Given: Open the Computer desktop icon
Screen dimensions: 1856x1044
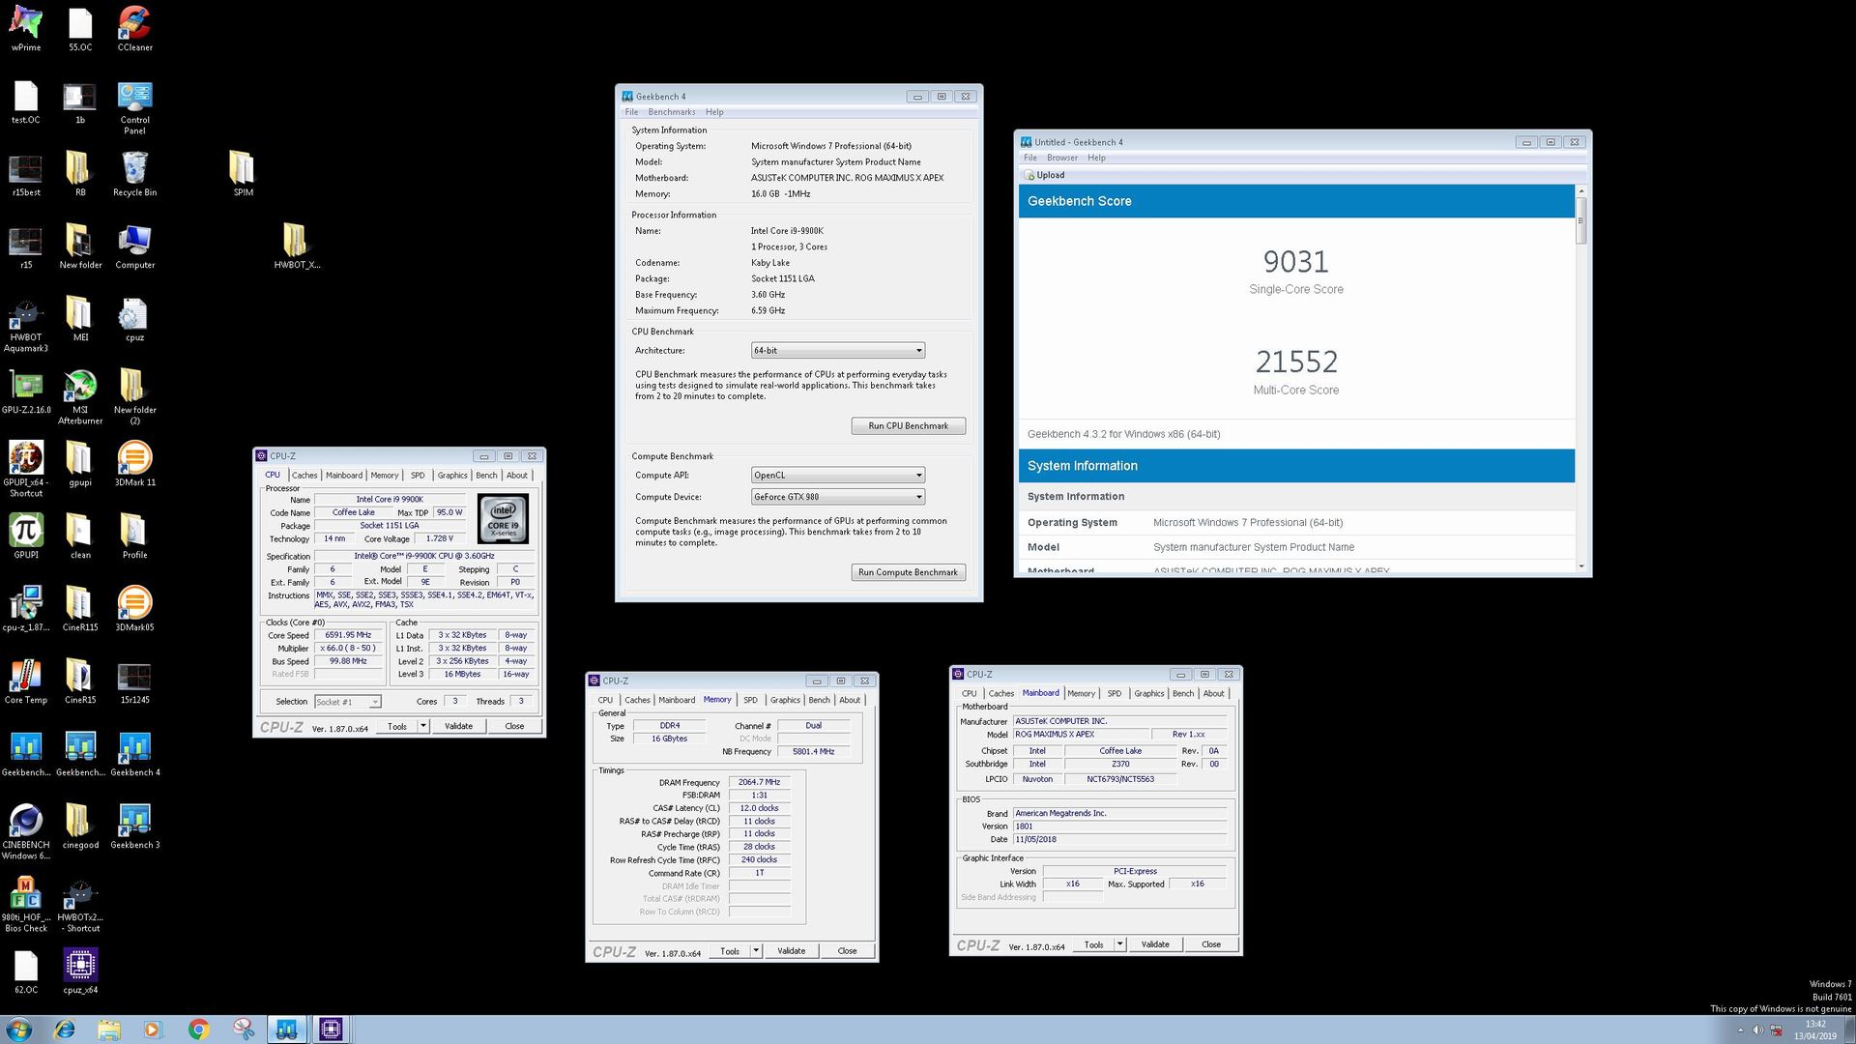Looking at the screenshot, I should [x=134, y=246].
